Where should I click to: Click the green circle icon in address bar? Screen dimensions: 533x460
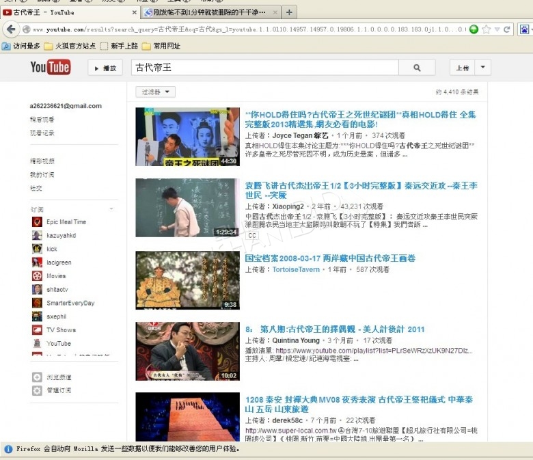click(474, 29)
